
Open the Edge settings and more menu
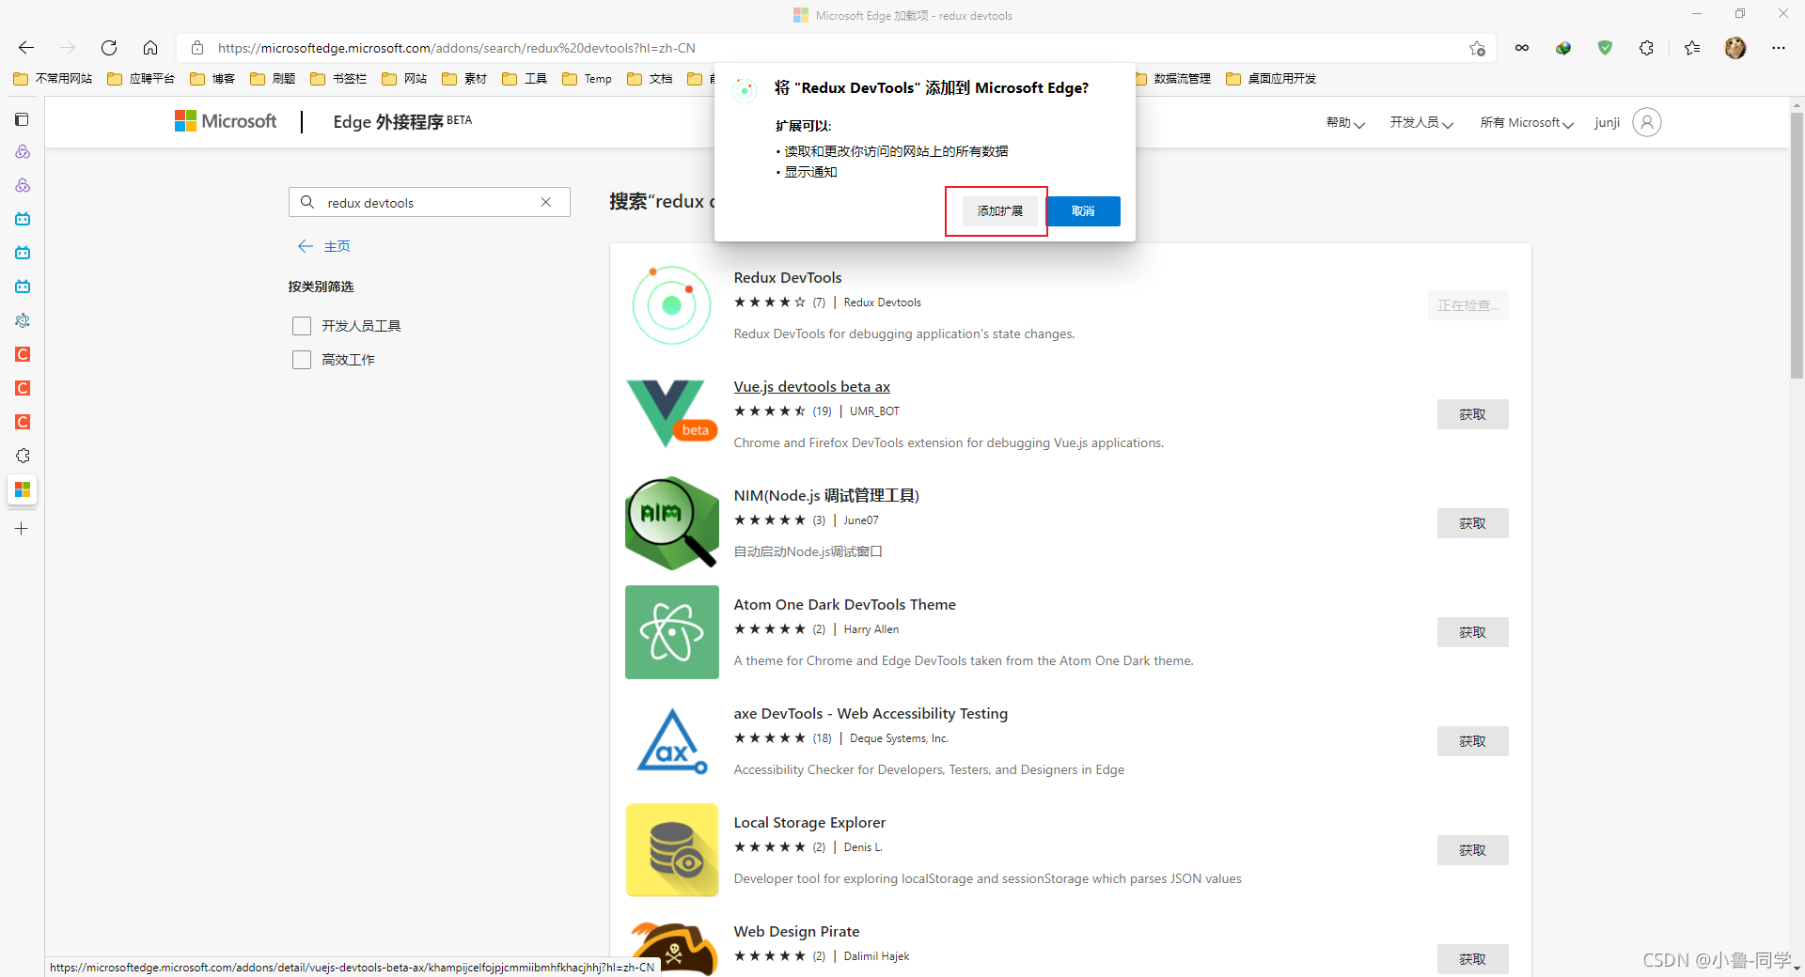1778,48
